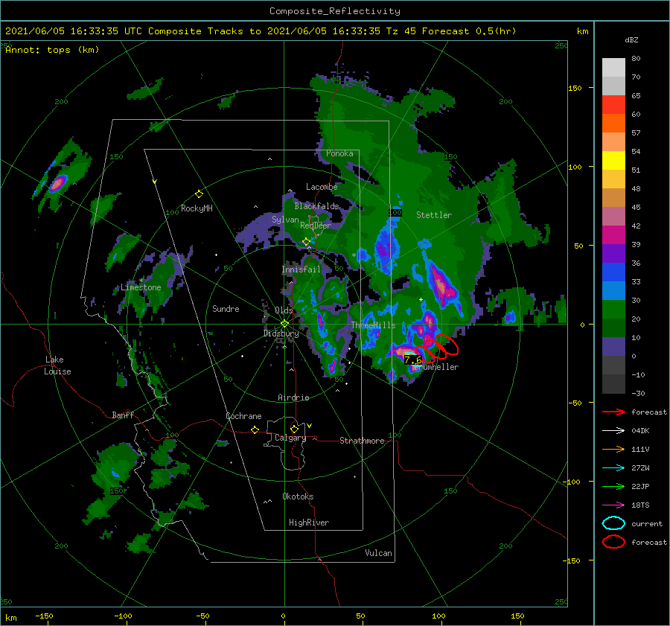Viewport: 670px width, 626px height.
Task: Click the Sylvan label
Action: pyautogui.click(x=285, y=220)
